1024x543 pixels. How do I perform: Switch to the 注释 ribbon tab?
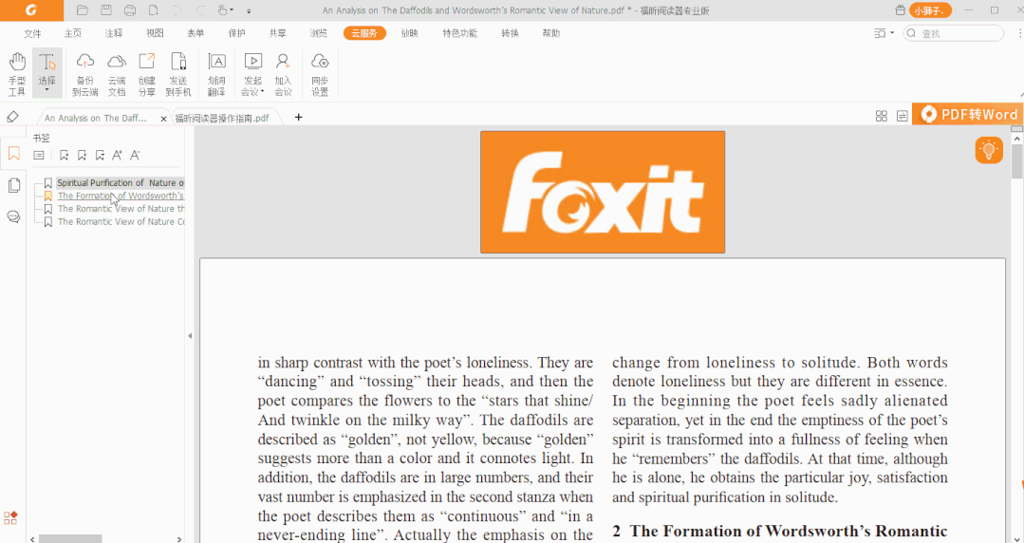114,33
